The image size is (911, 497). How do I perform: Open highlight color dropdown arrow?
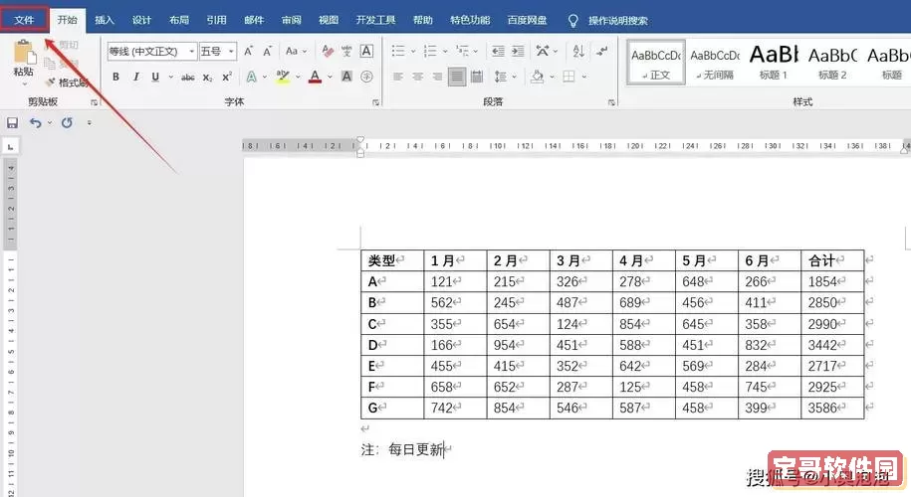coord(298,77)
